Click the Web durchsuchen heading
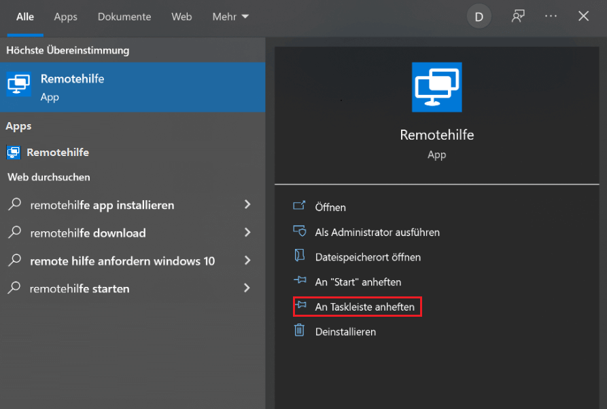The width and height of the screenshot is (607, 409). (49, 177)
